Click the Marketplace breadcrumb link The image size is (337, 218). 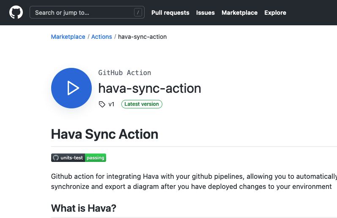point(68,37)
